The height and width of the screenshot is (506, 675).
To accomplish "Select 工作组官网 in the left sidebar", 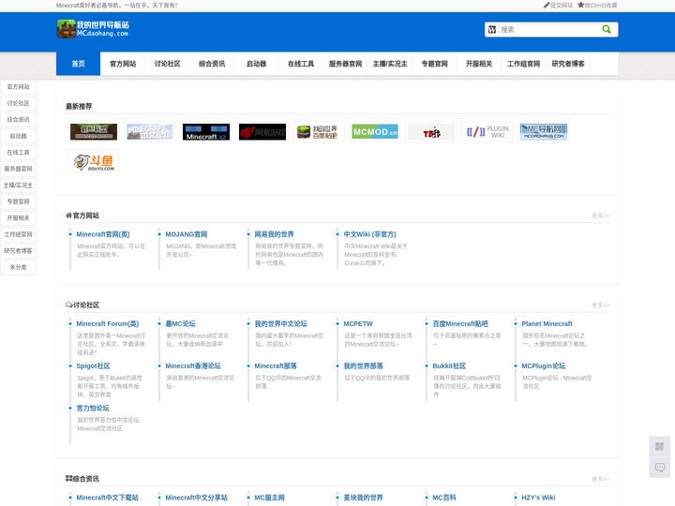I will (x=18, y=234).
